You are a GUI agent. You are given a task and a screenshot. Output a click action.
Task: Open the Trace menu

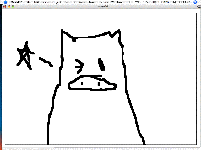tap(92, 2)
